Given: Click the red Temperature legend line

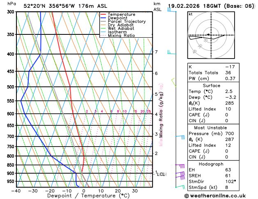Looking at the screenshot, I should 103,14.
